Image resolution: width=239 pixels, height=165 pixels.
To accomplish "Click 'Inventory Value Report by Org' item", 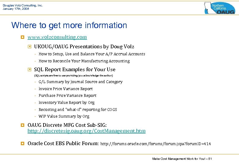I will (x=66, y=103).
